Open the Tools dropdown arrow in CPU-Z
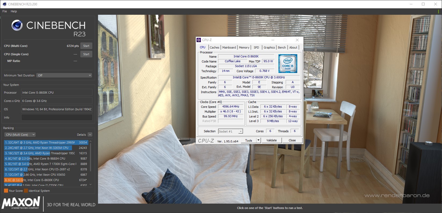 click(258, 140)
